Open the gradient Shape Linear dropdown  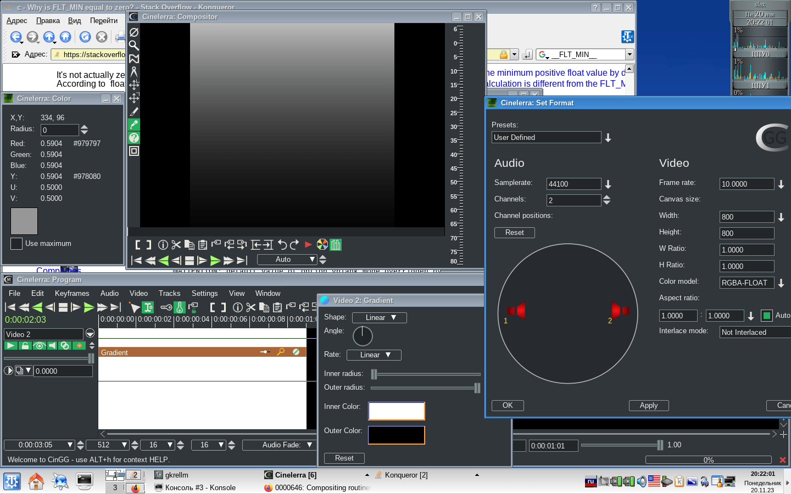379,318
